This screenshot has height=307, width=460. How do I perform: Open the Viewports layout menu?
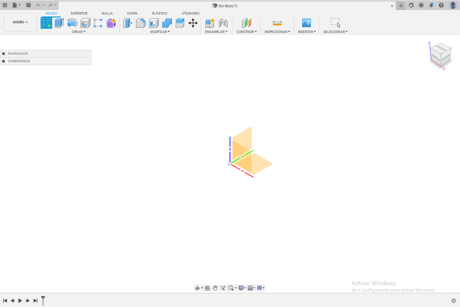(x=261, y=288)
